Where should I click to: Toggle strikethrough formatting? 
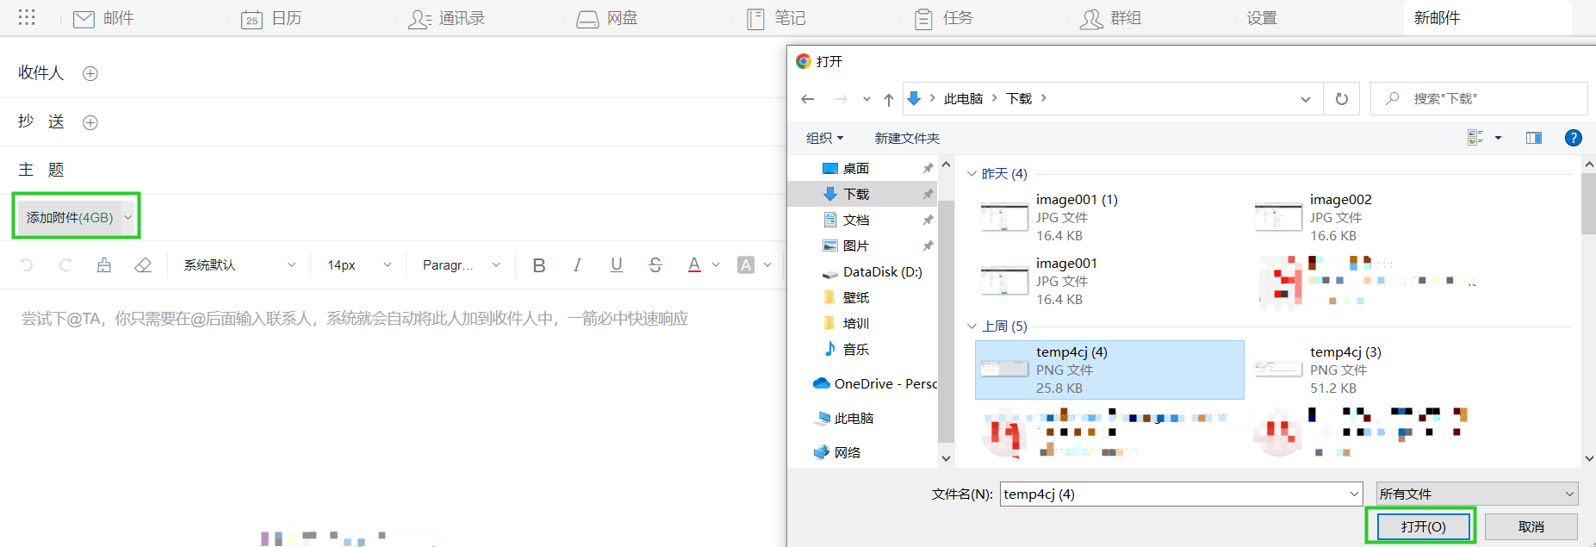(x=655, y=265)
